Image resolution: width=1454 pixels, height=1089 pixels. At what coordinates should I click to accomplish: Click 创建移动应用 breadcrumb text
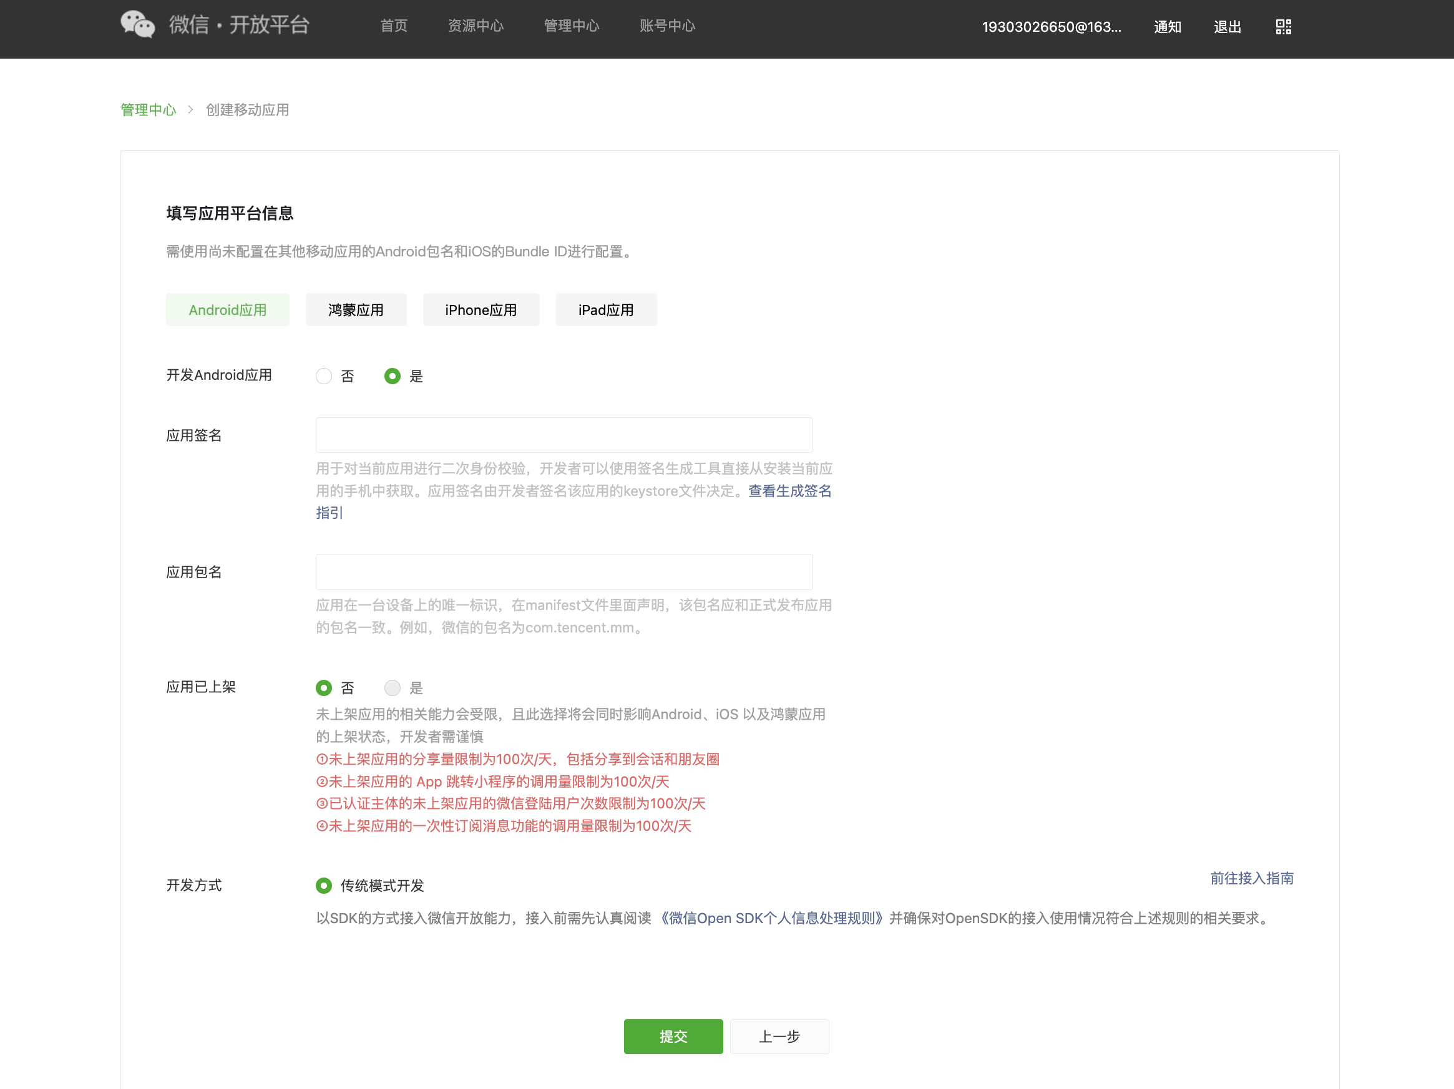pyautogui.click(x=247, y=110)
